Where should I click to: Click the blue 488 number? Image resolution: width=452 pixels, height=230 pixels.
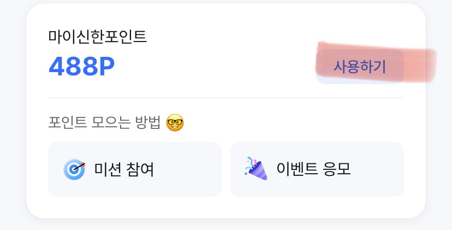[x=73, y=67]
